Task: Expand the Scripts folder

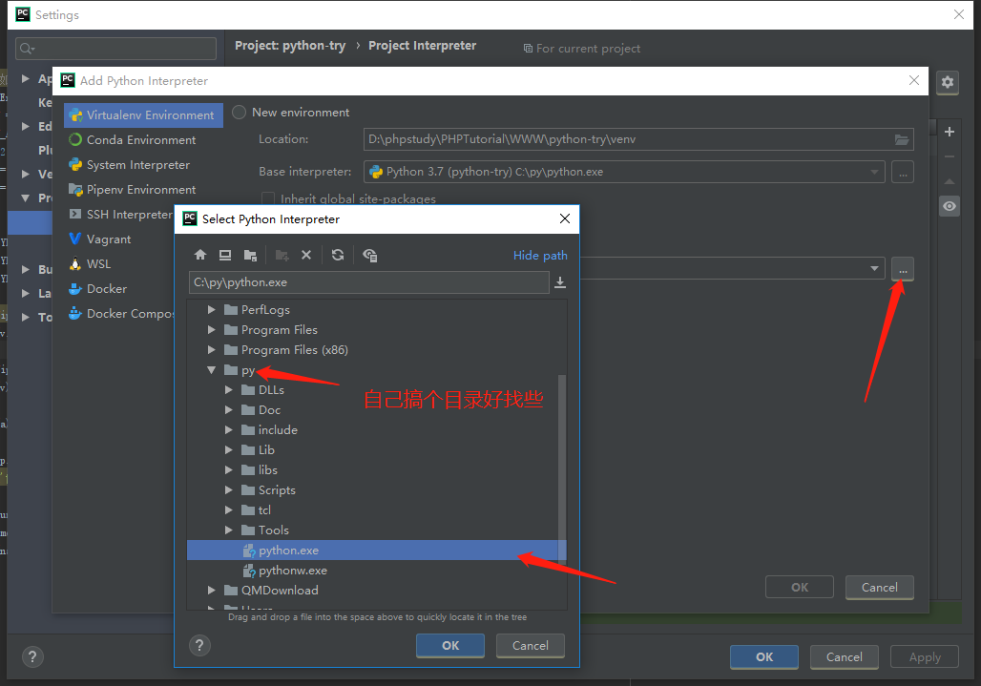Action: (x=229, y=490)
